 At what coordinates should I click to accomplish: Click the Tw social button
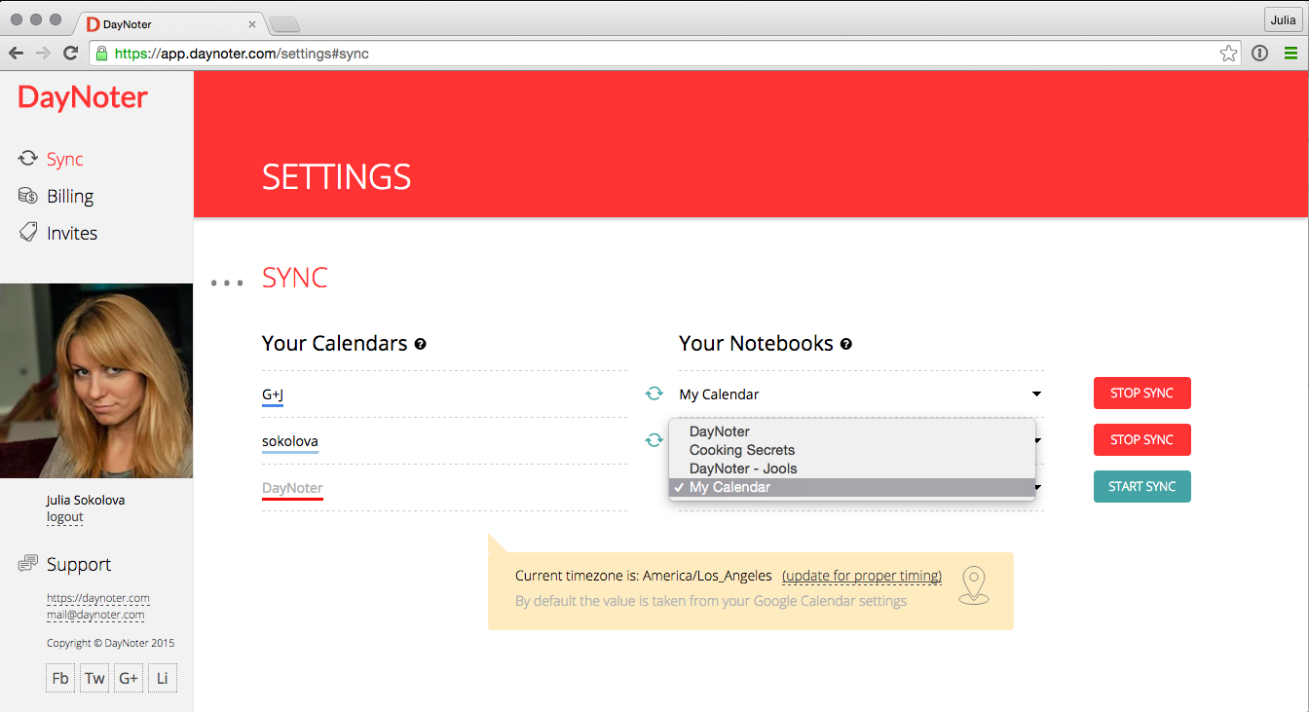(94, 678)
